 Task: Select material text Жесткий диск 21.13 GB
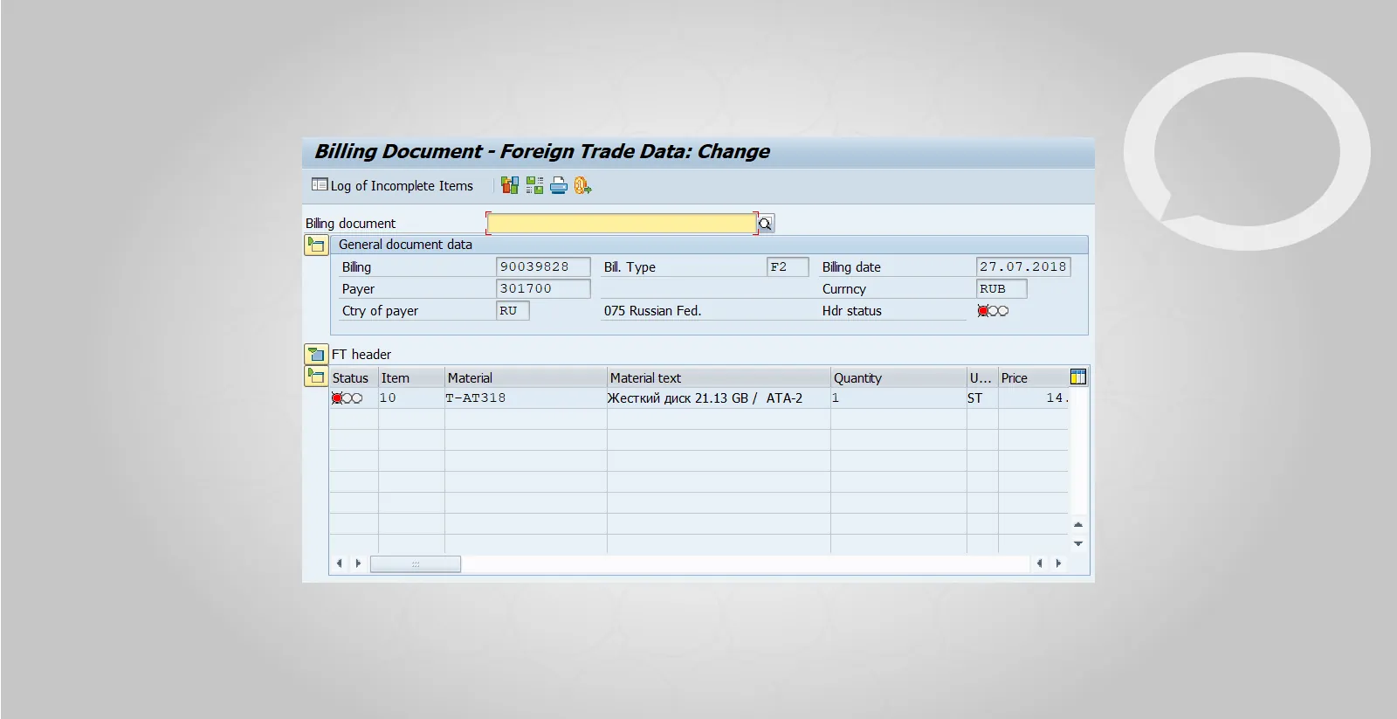click(719, 398)
